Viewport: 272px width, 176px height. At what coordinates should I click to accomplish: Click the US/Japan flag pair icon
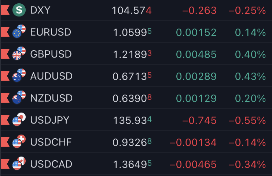19,119
